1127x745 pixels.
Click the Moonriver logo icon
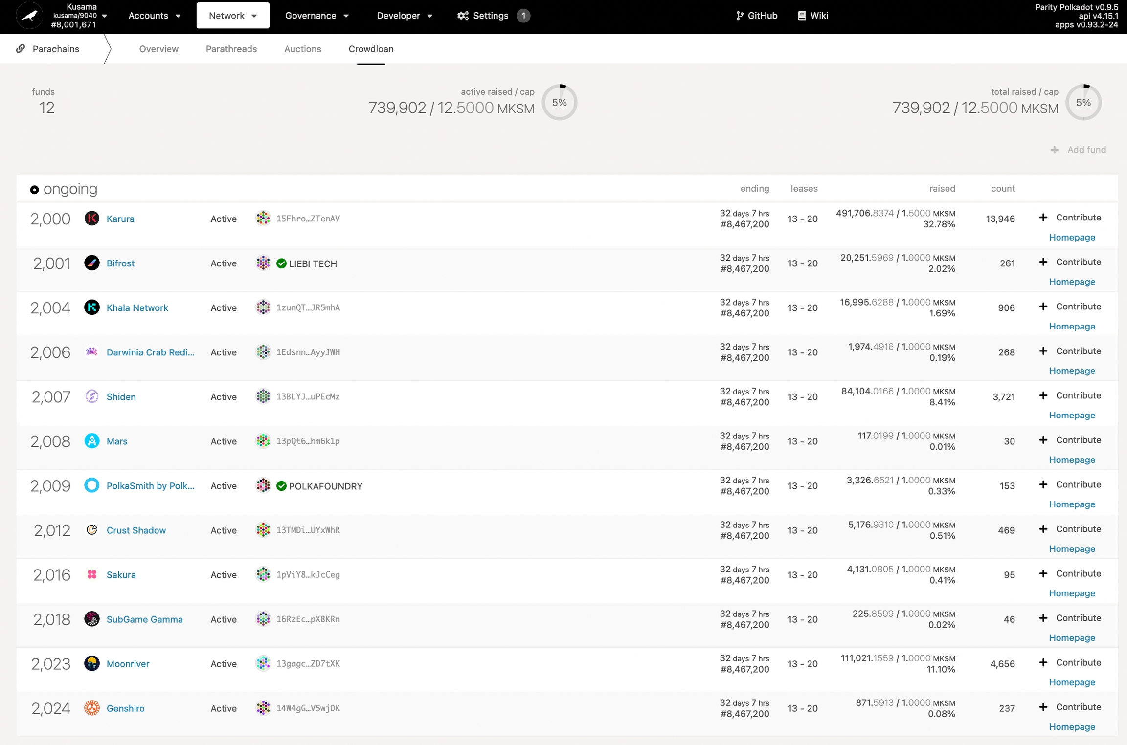pos(91,663)
